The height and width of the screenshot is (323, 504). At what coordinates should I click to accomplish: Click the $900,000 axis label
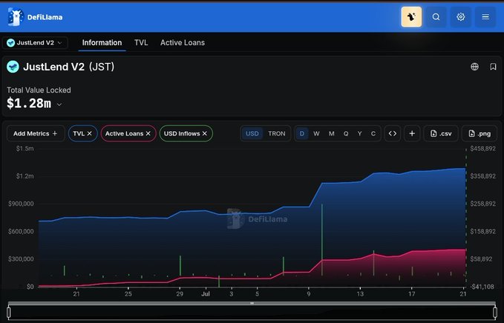coord(21,204)
